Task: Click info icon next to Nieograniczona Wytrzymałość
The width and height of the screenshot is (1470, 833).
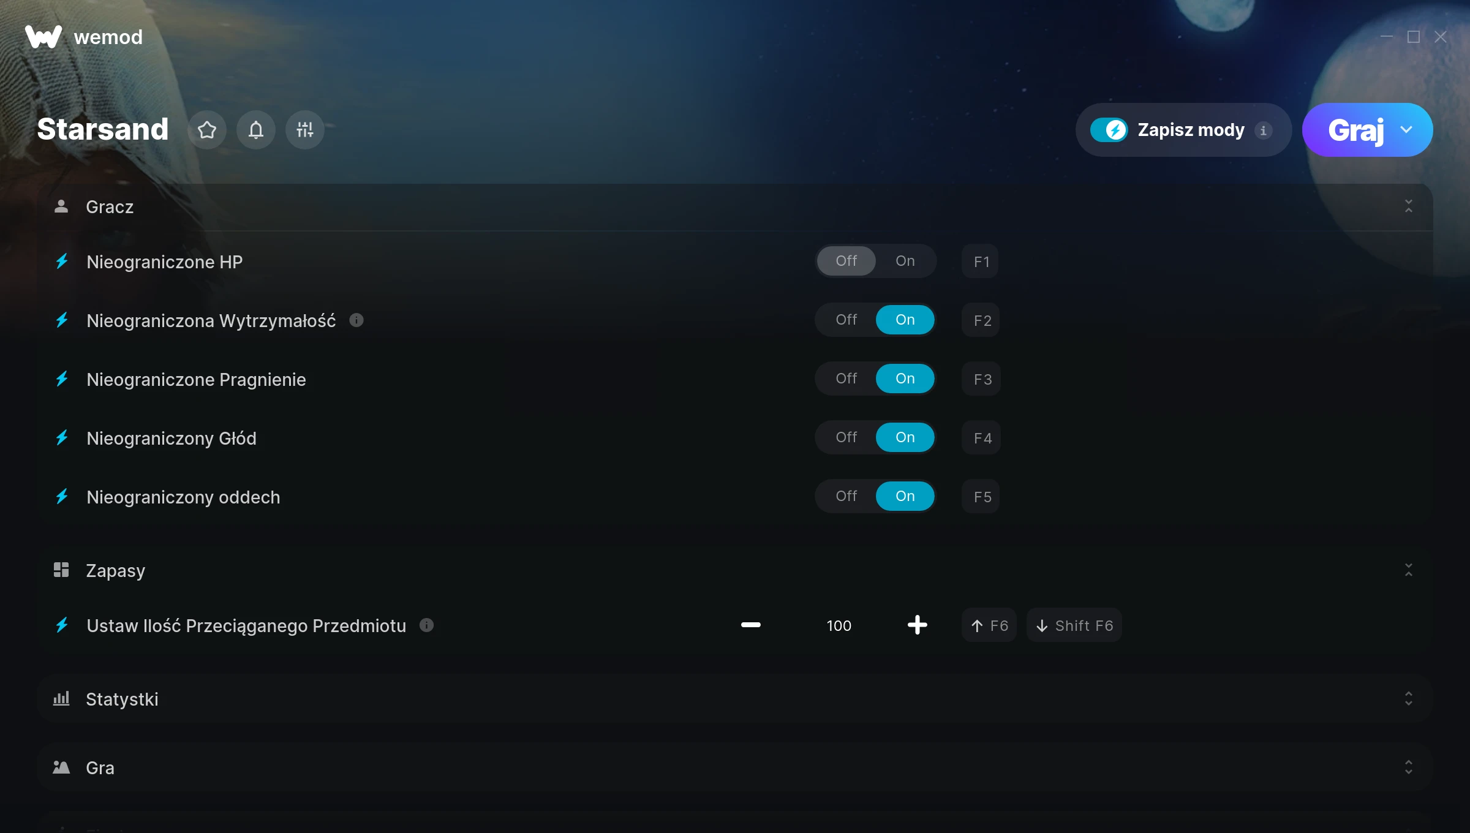Action: point(356,320)
